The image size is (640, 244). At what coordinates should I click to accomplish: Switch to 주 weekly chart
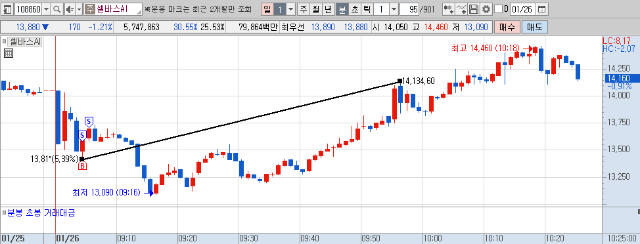tap(304, 9)
